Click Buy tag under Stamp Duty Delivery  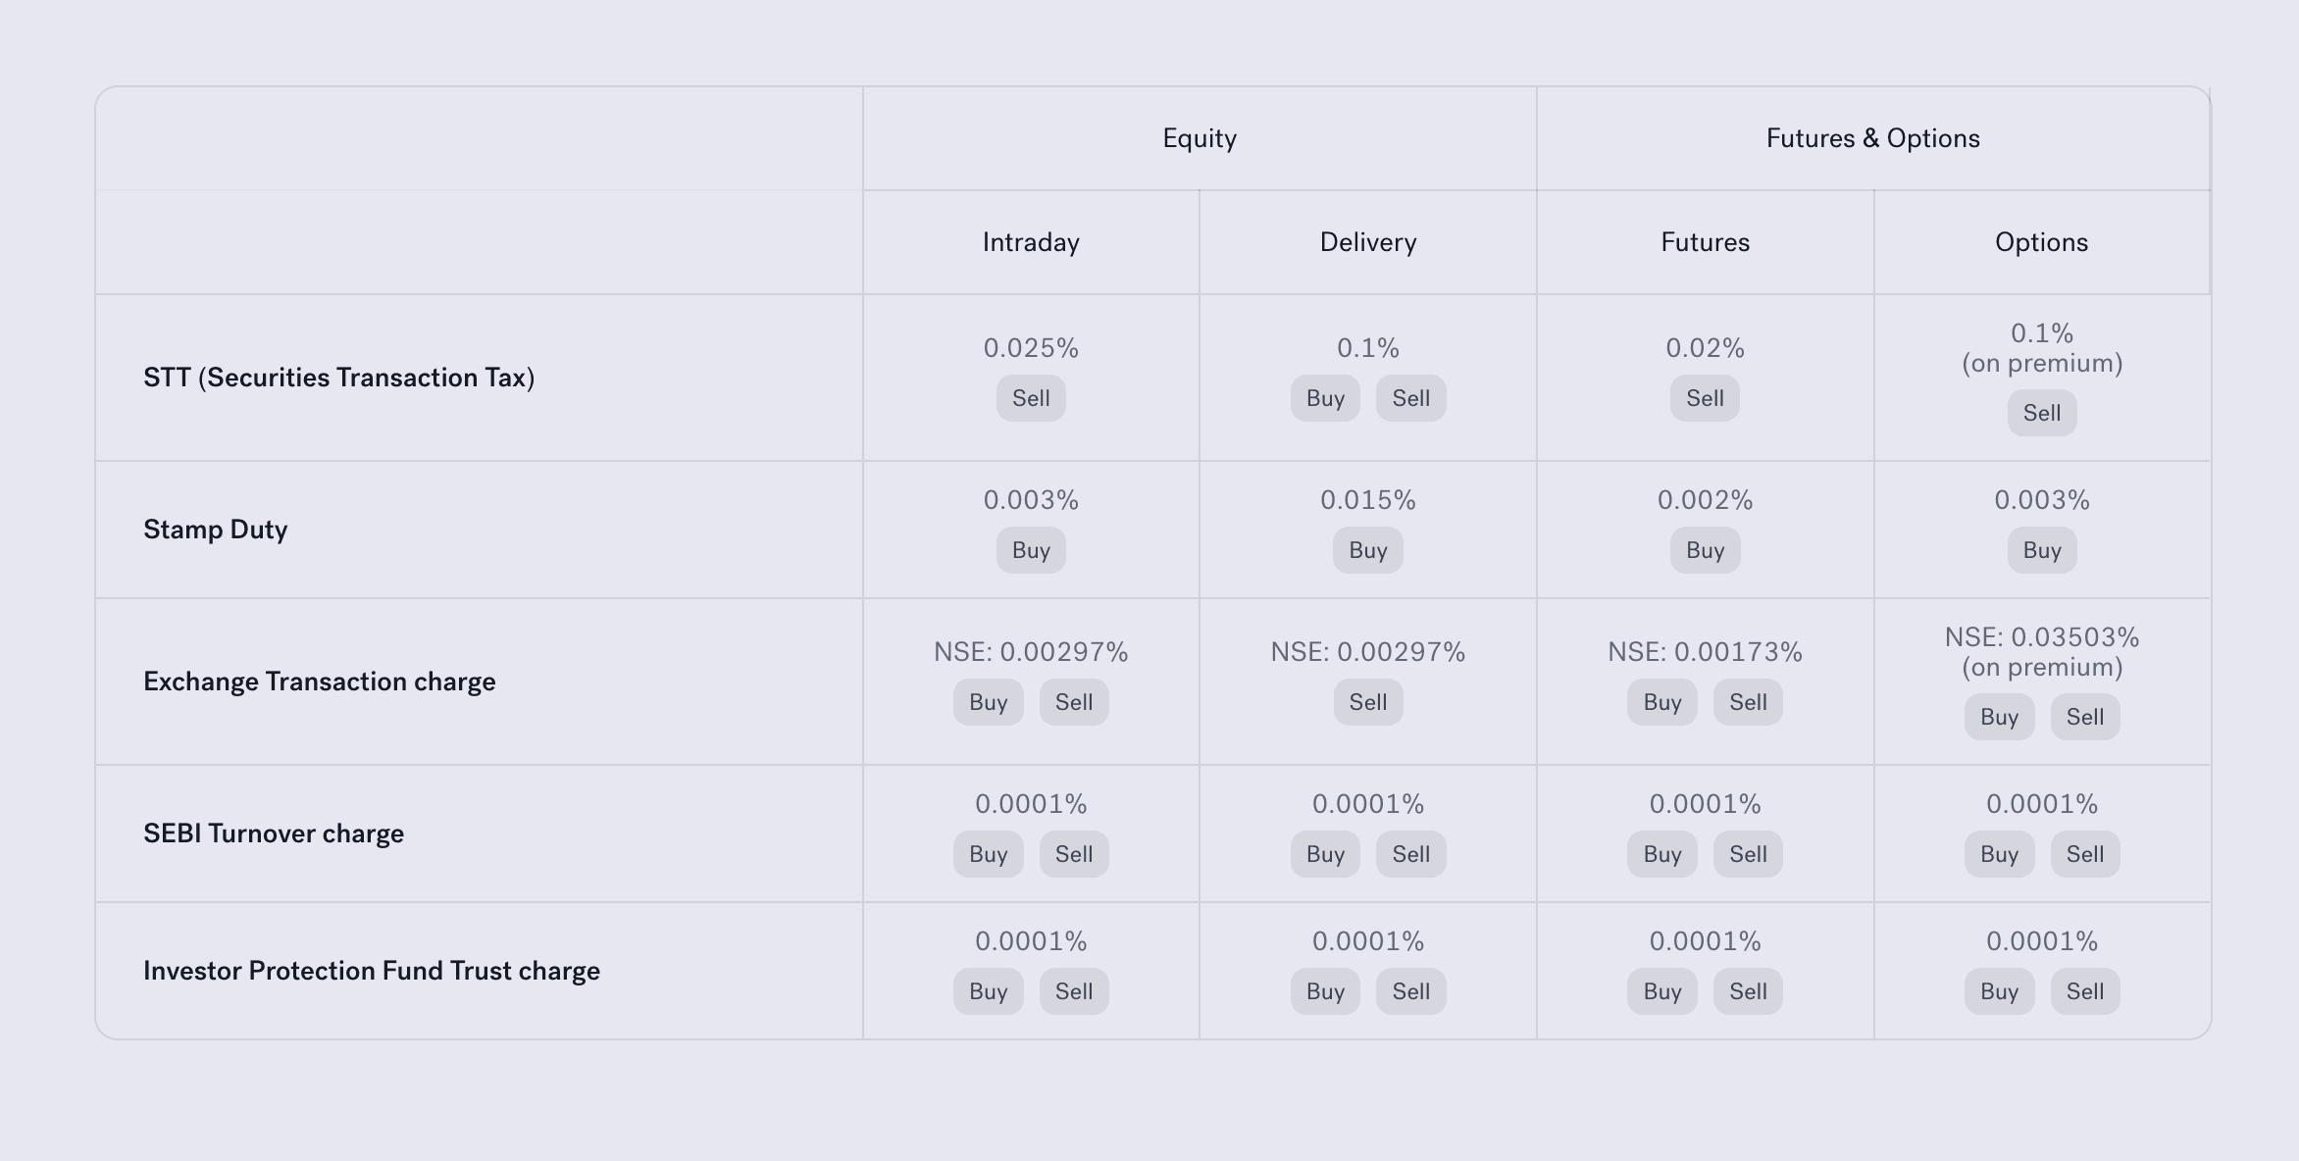pos(1367,550)
